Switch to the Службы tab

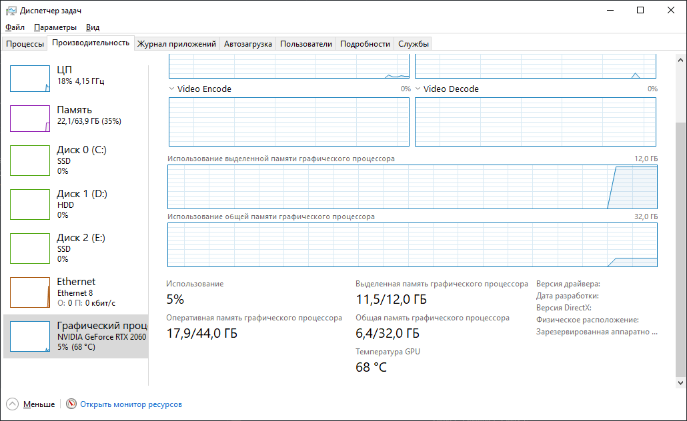click(x=413, y=44)
